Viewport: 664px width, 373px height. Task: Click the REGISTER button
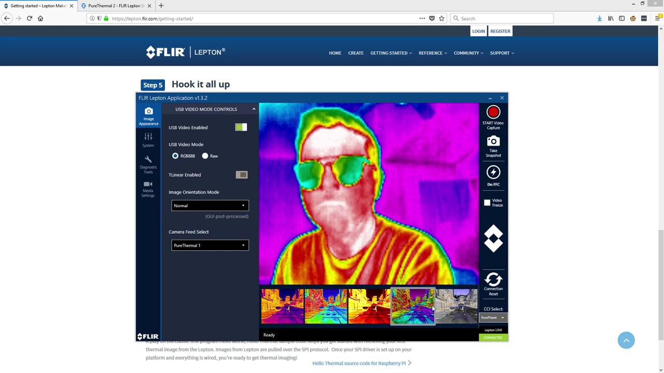(500, 31)
